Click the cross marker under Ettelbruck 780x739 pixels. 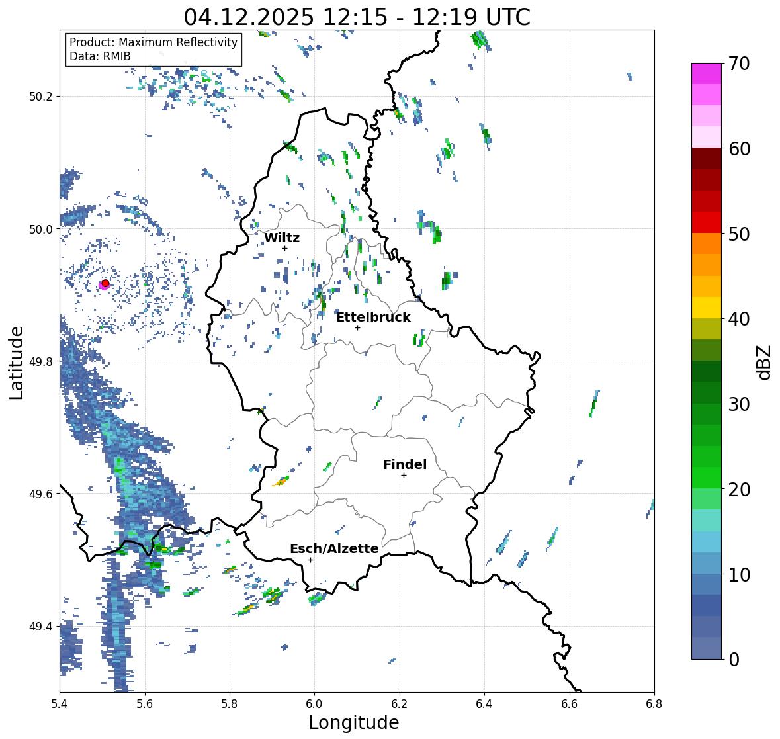(x=357, y=327)
